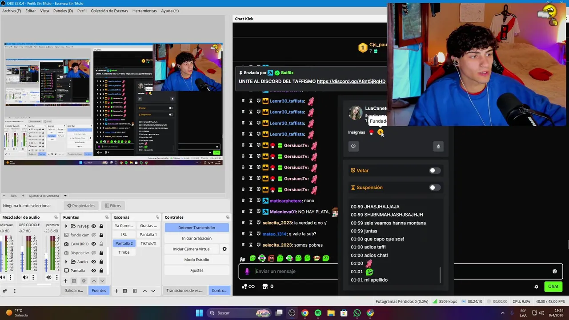Open Ajustes in Controles

click(196, 270)
